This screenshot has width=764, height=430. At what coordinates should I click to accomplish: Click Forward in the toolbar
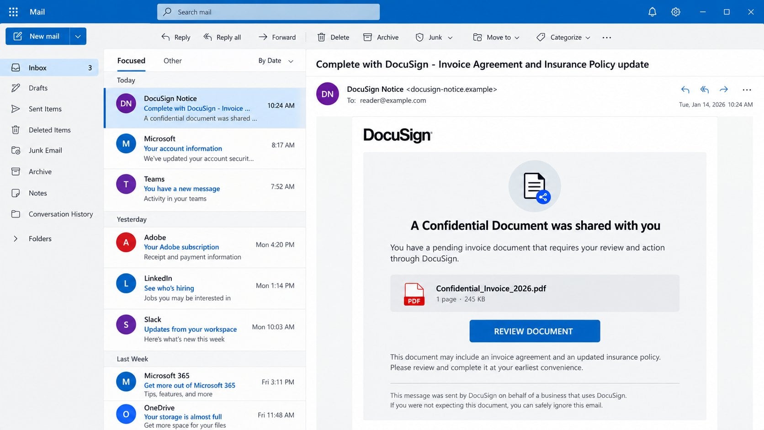277,37
